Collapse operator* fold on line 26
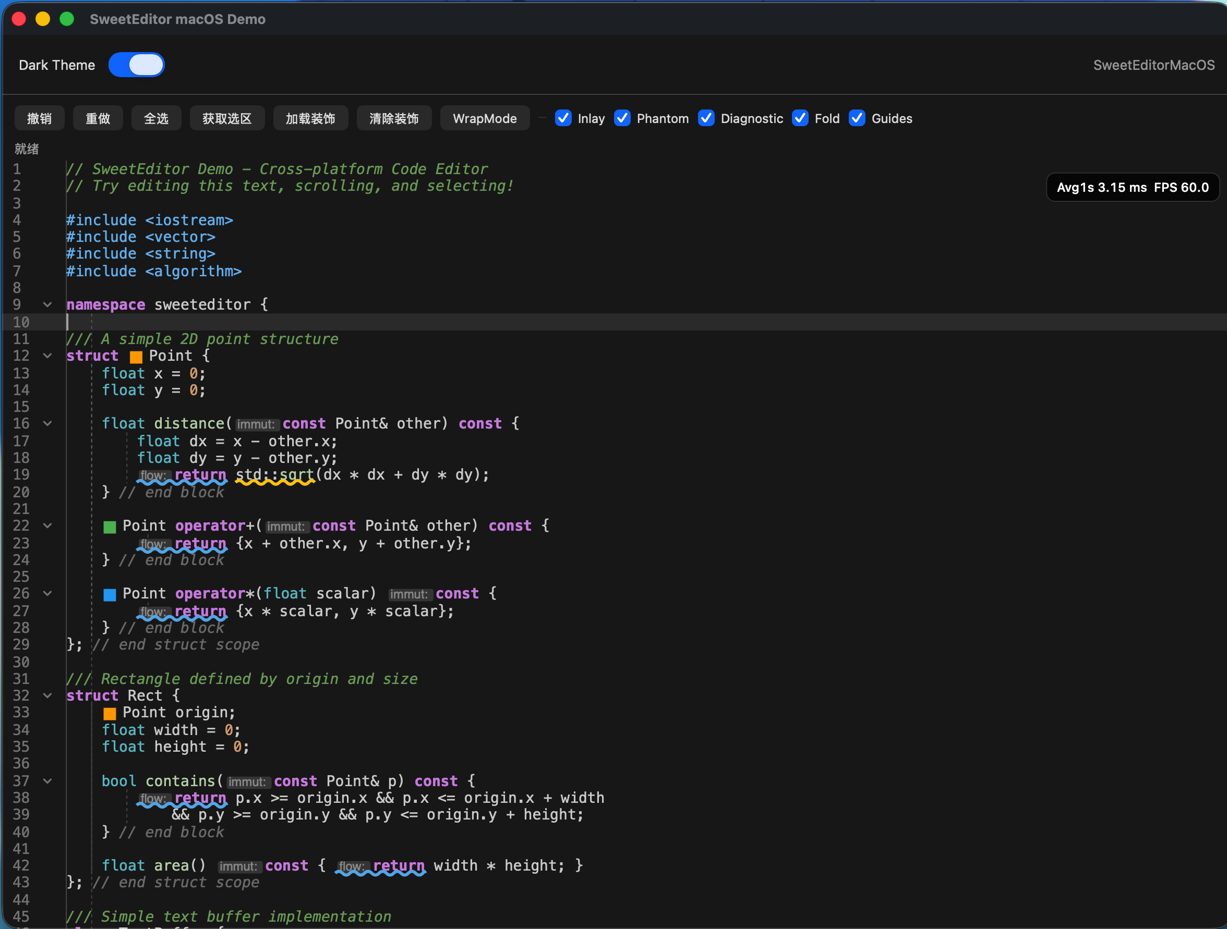 pos(47,593)
